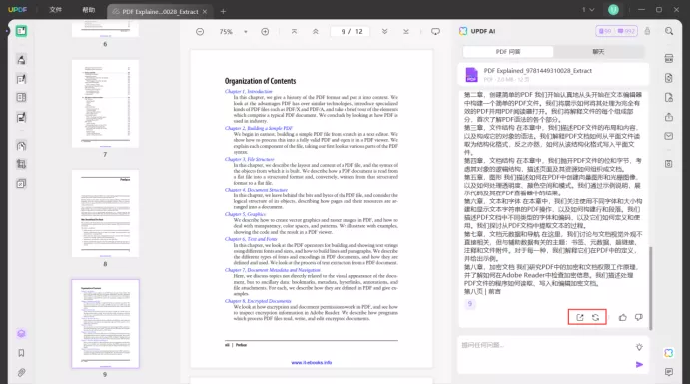
Task: Click the UPDF AI logo icon
Action: click(463, 31)
